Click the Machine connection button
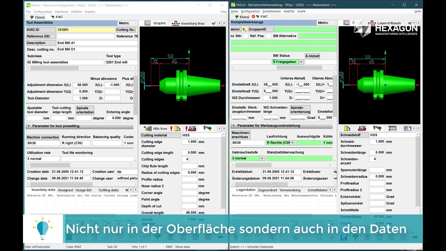The width and height of the screenshot is (446, 251). tap(43, 137)
